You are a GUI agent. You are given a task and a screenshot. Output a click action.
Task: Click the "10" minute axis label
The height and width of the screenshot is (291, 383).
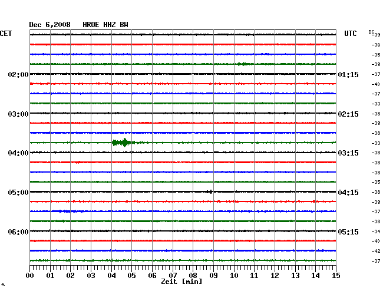(x=234, y=276)
